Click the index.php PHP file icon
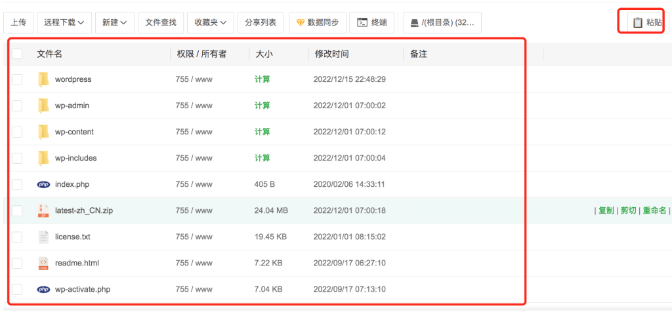 tap(43, 184)
